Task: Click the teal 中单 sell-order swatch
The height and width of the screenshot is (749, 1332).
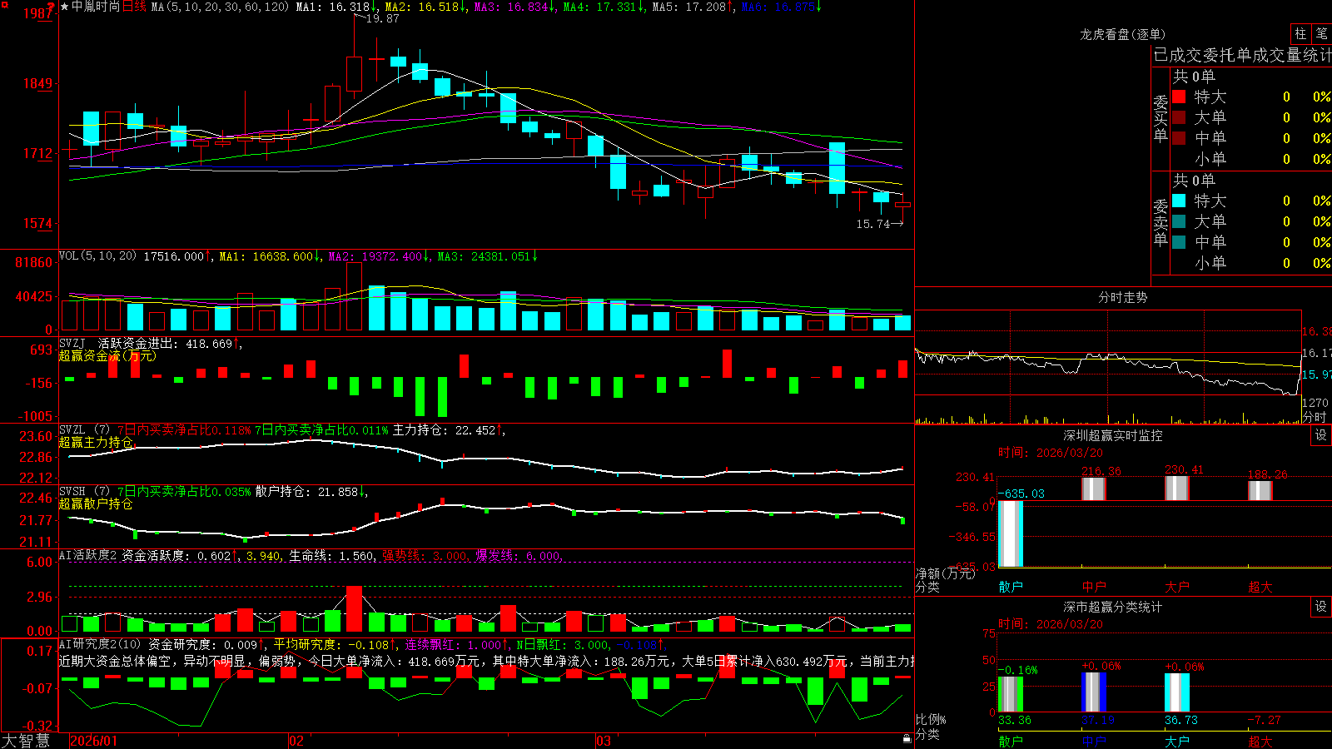Action: pyautogui.click(x=1179, y=242)
